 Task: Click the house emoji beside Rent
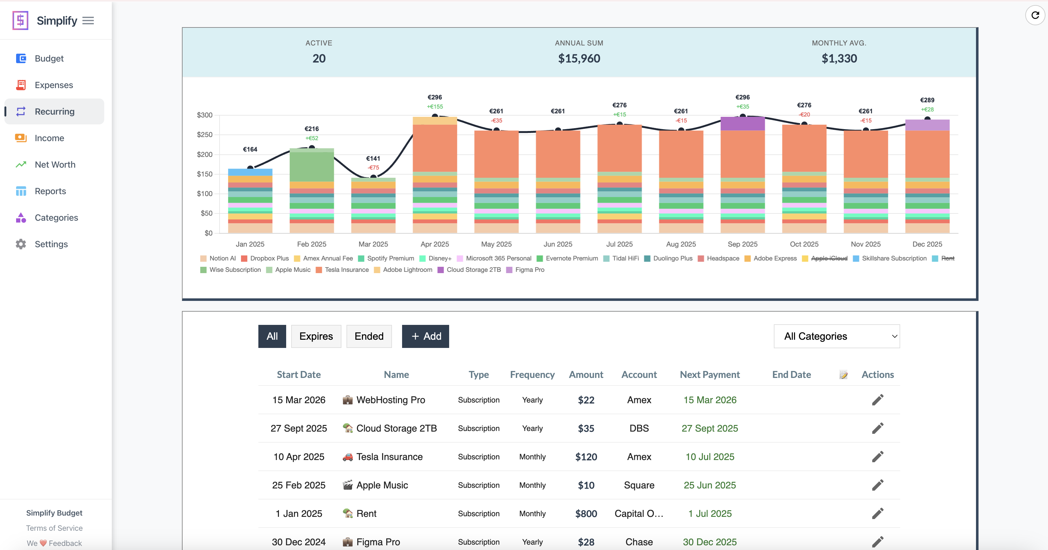(347, 514)
